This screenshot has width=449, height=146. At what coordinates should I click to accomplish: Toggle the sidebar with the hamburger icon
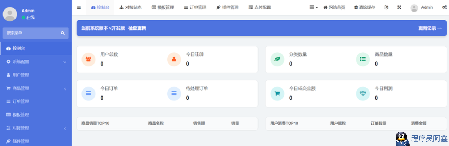[x=79, y=7]
